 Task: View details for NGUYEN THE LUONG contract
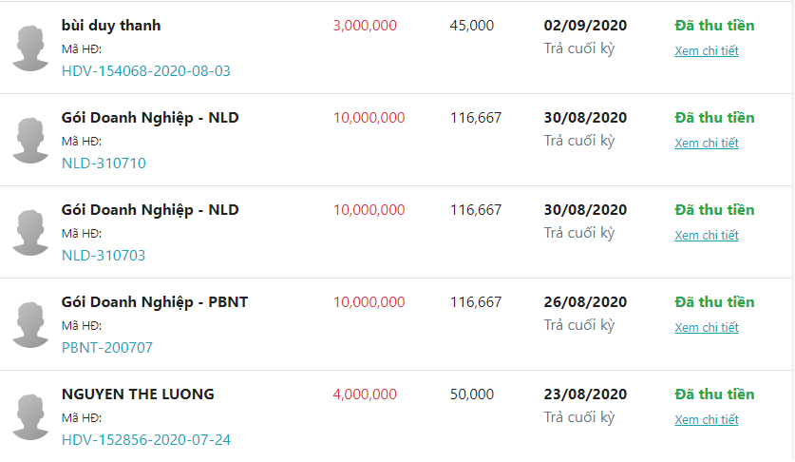[x=707, y=420]
